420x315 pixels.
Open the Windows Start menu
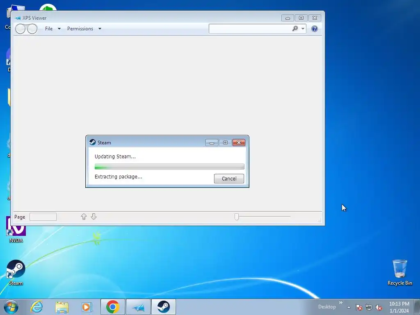click(11, 307)
